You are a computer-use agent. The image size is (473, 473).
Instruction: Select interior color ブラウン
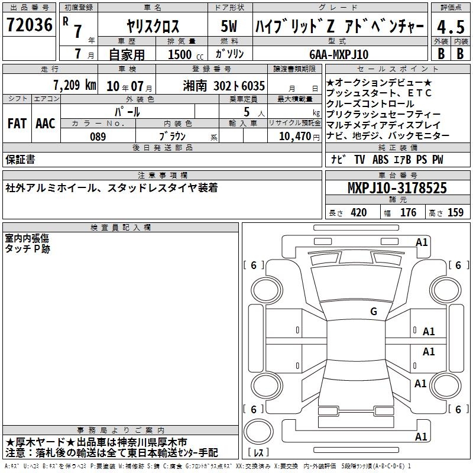pyautogui.click(x=172, y=137)
